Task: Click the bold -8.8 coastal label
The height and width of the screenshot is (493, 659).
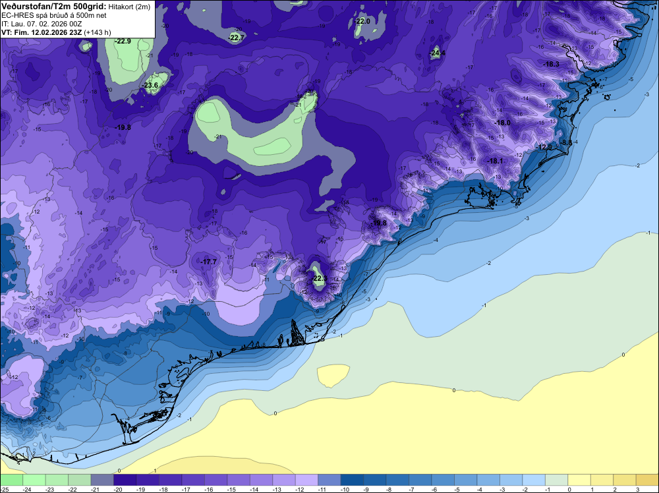Action: click(567, 142)
